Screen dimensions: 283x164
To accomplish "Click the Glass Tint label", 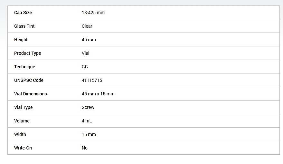I will pos(24,26).
